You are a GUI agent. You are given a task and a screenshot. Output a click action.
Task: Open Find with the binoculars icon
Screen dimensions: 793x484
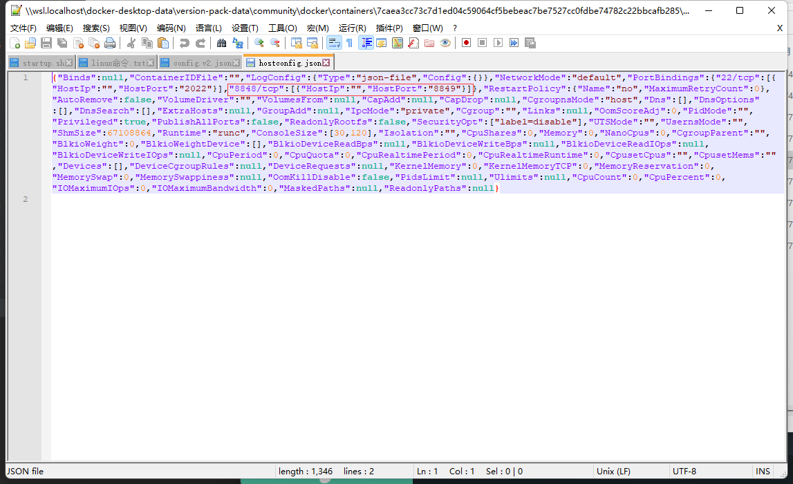tap(221, 43)
